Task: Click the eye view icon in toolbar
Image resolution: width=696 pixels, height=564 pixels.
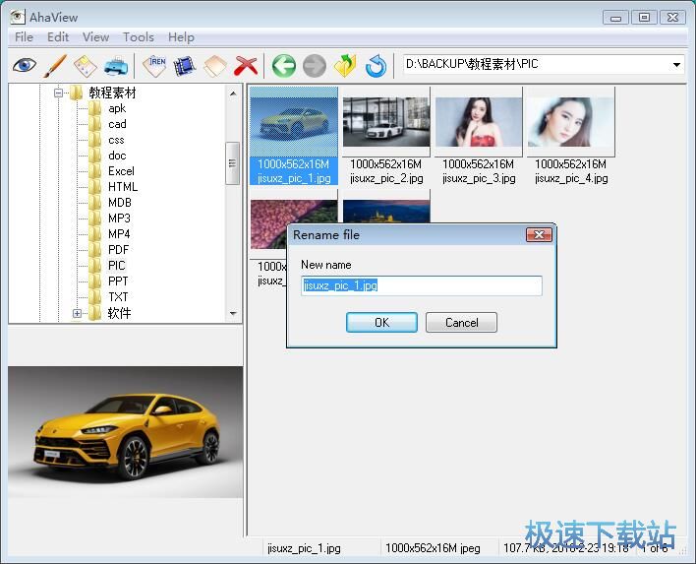Action: pyautogui.click(x=25, y=66)
